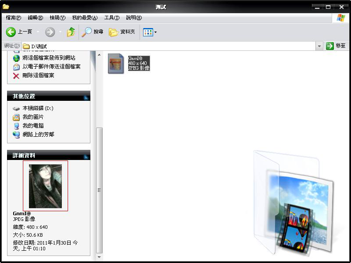Open the 我的最愛 (Favorites) menu

coord(85,18)
